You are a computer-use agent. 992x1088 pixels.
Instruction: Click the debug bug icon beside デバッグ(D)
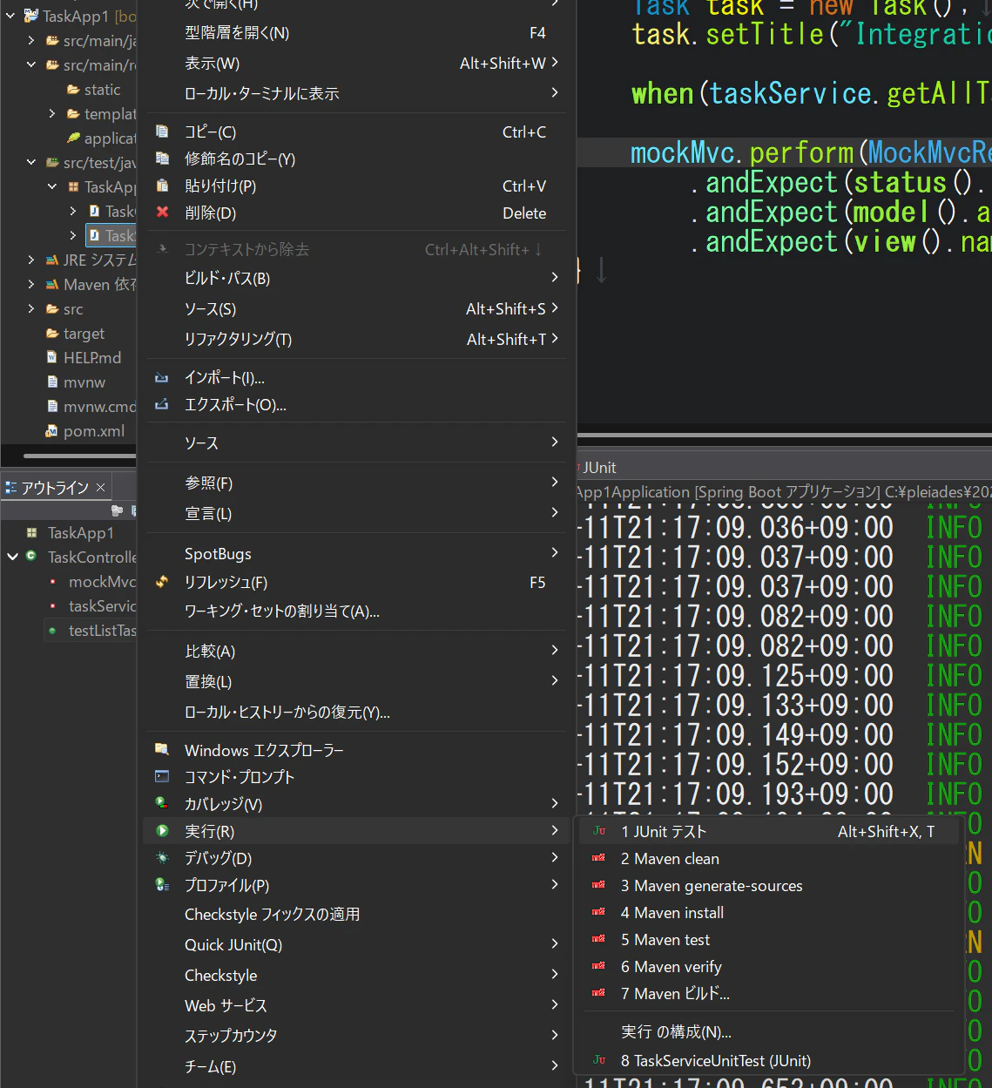click(162, 858)
